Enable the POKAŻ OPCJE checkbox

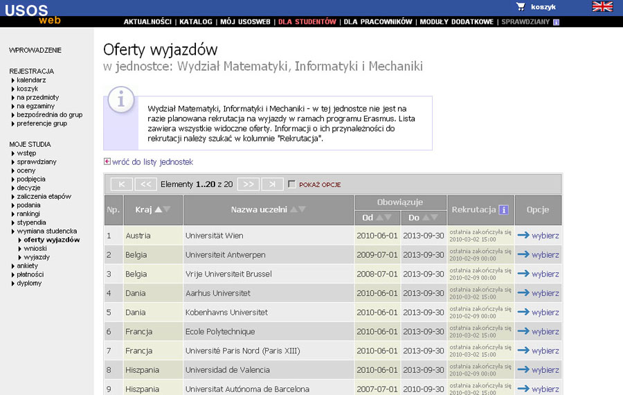pyautogui.click(x=291, y=184)
